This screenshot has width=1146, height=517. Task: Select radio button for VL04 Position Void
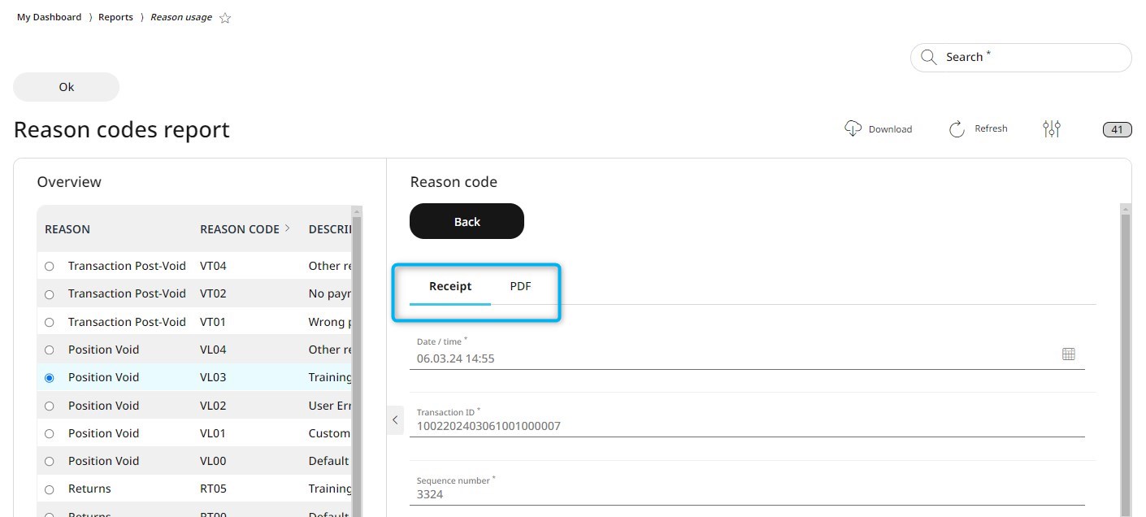pyautogui.click(x=50, y=350)
